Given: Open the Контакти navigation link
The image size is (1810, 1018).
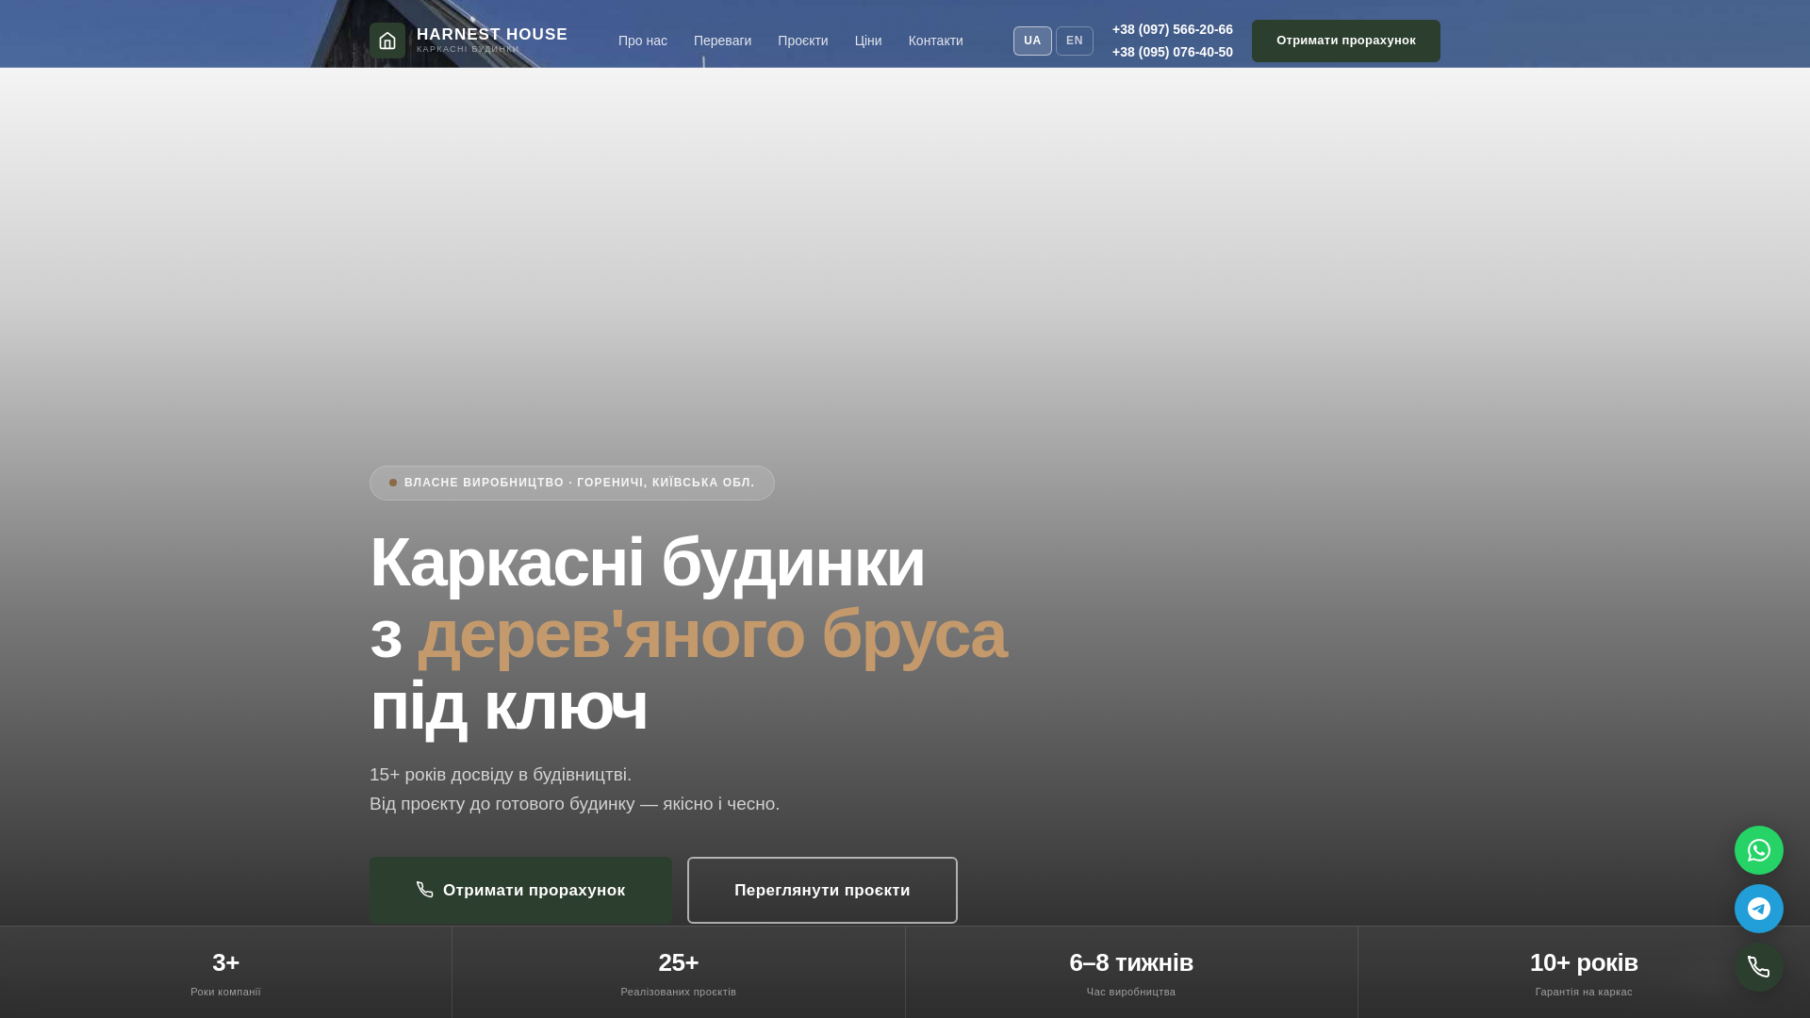Looking at the screenshot, I should [x=936, y=41].
